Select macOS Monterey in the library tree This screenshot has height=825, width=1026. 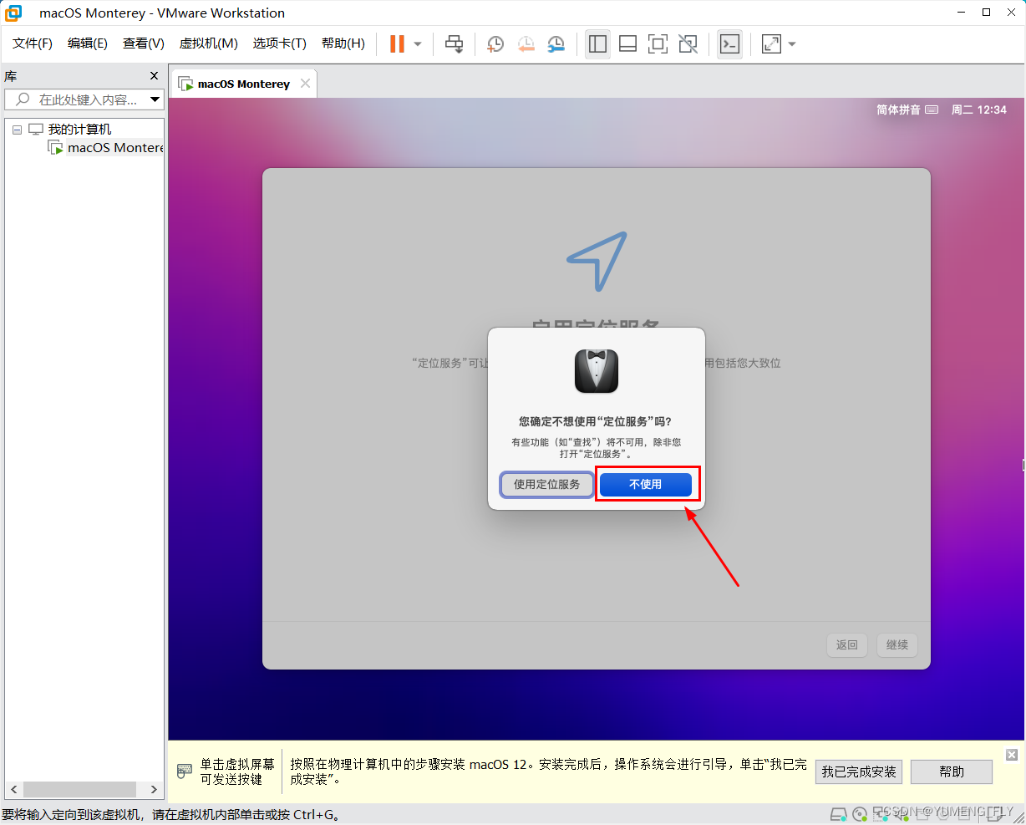115,148
